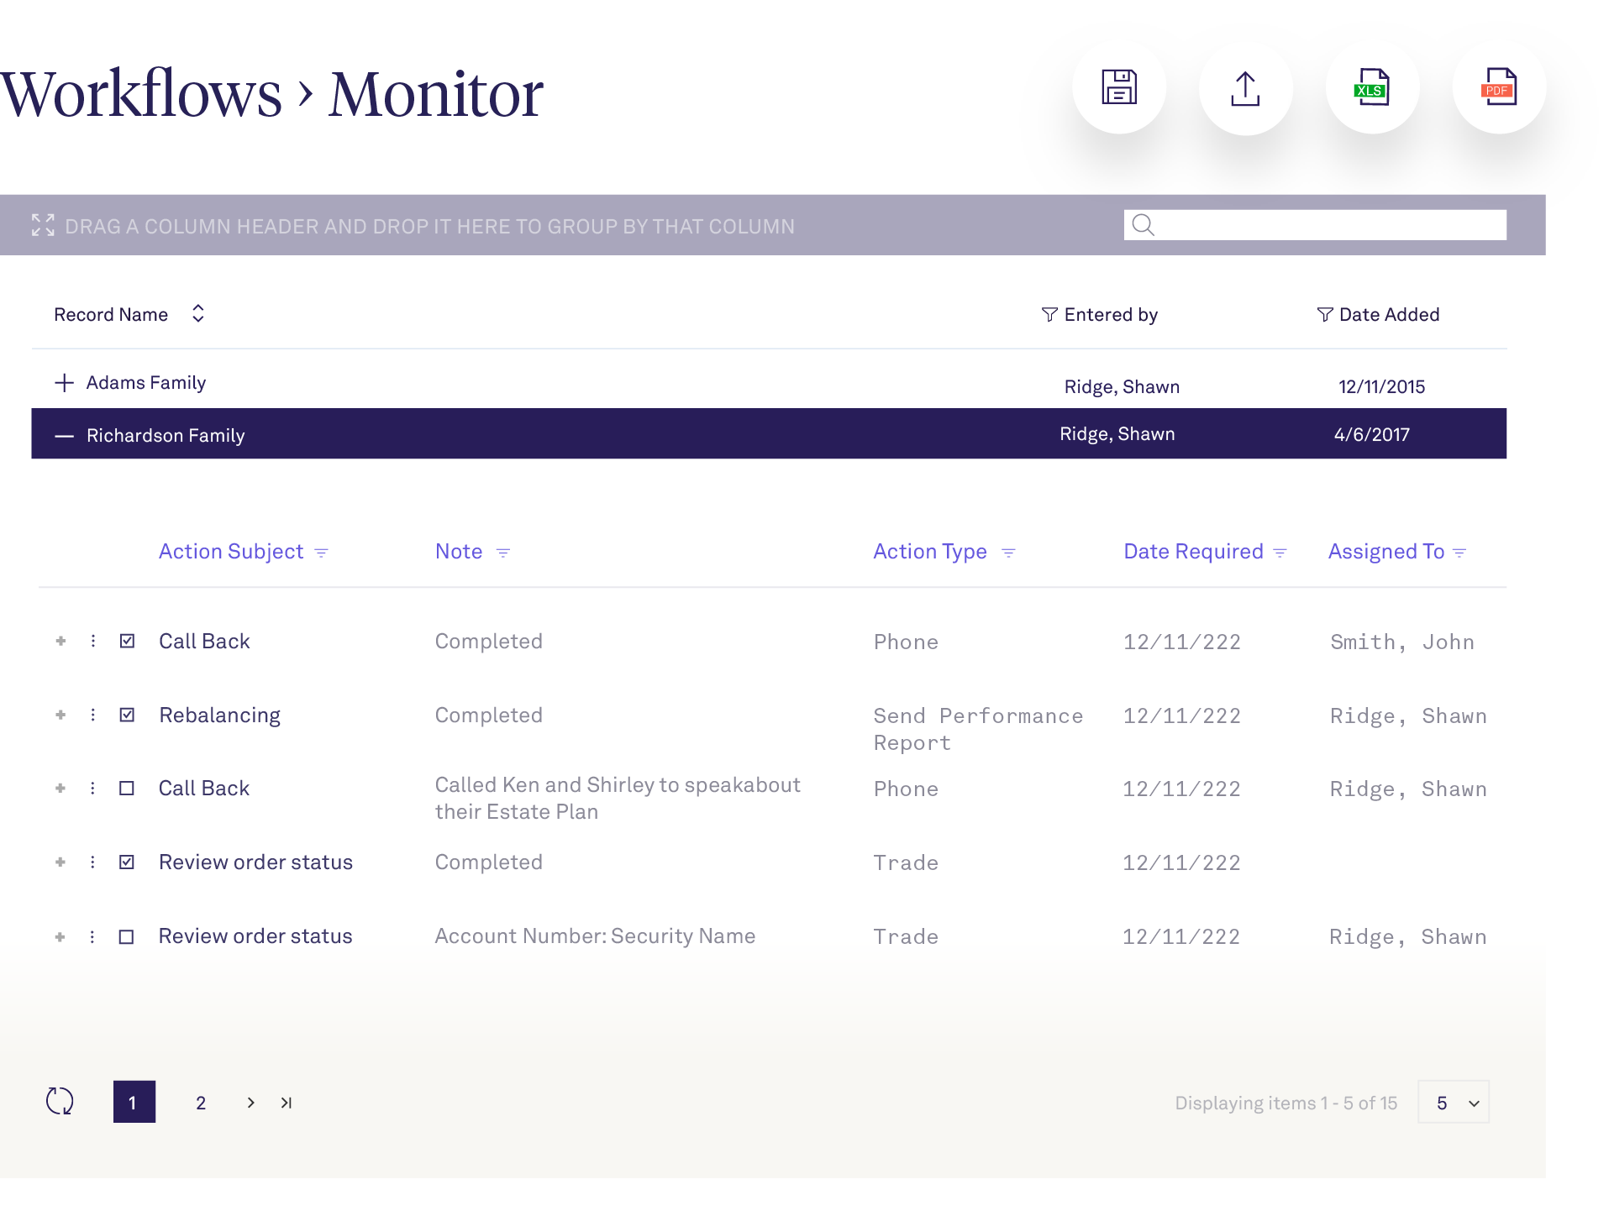This screenshot has height=1216, width=1609.
Task: Check the unfinished Call Back task checkbox
Action: click(127, 788)
